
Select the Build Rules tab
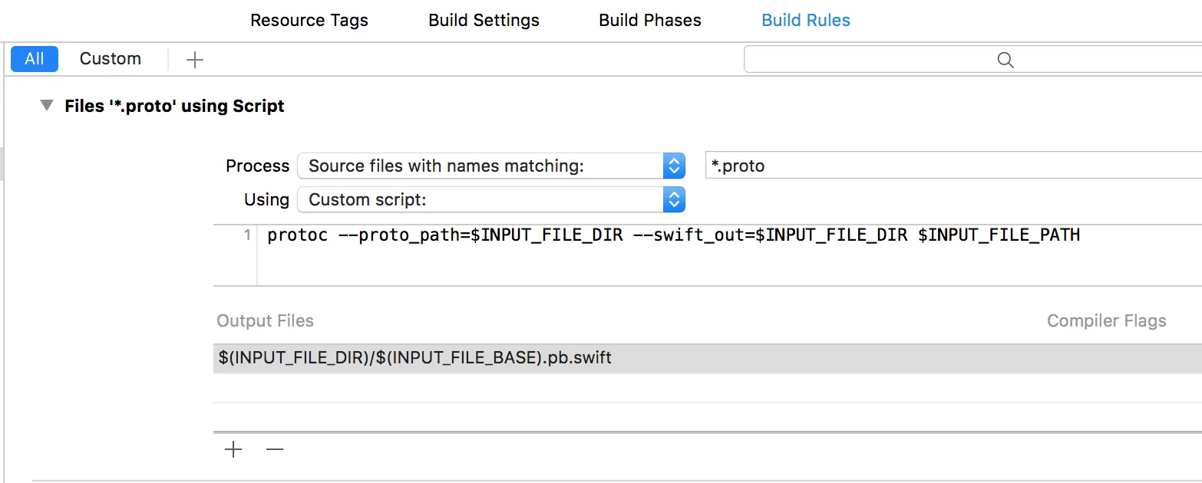805,21
